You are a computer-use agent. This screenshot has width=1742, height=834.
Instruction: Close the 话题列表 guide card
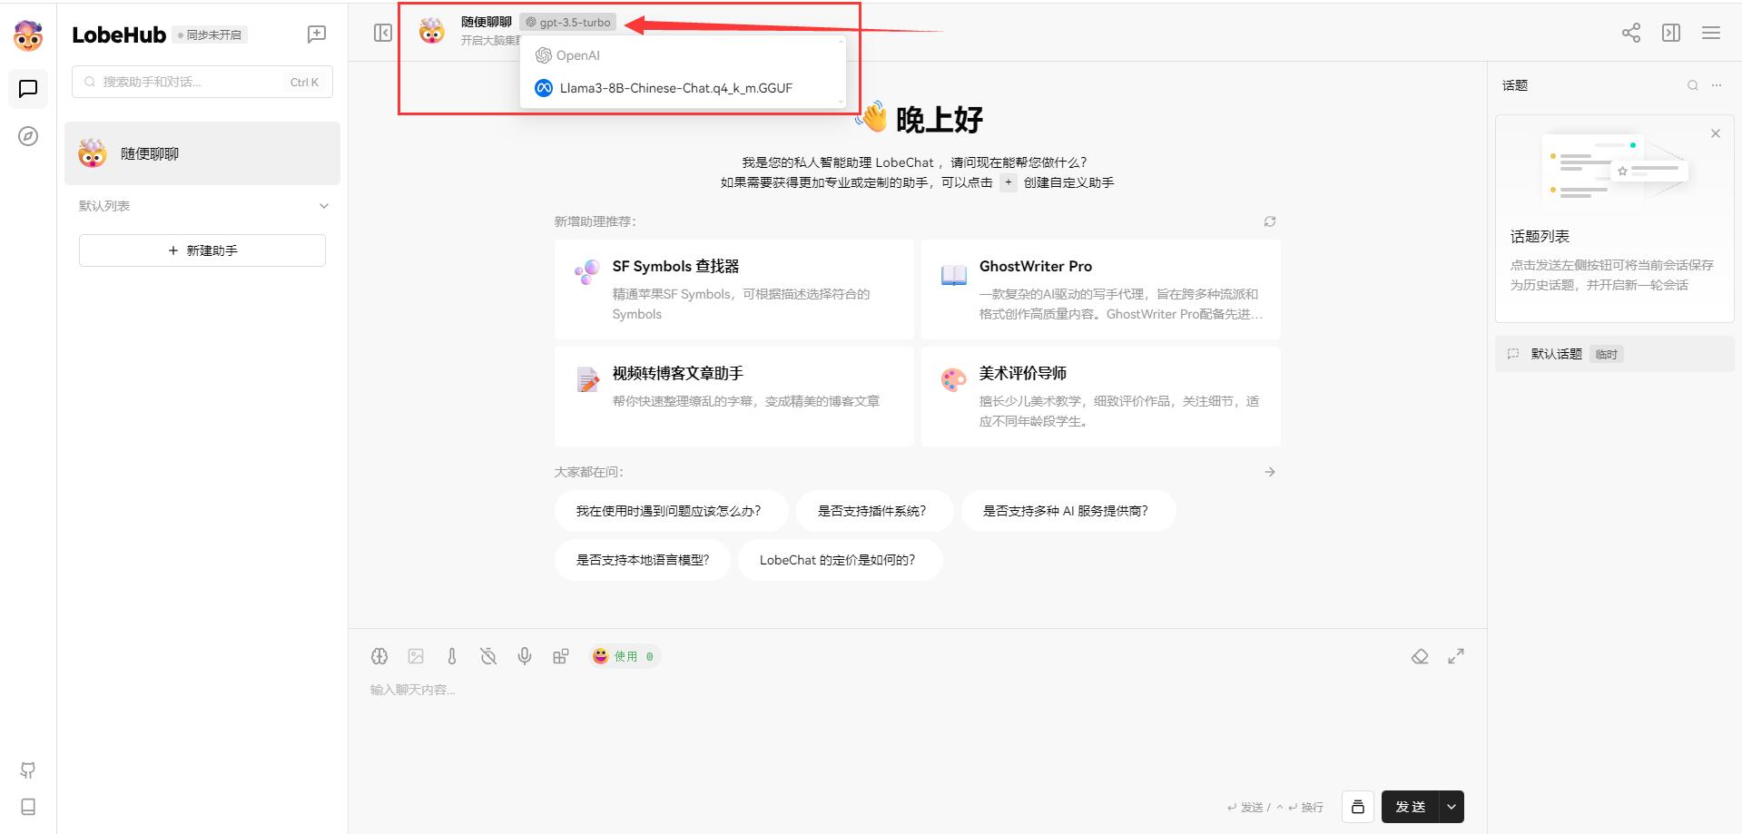(1716, 133)
